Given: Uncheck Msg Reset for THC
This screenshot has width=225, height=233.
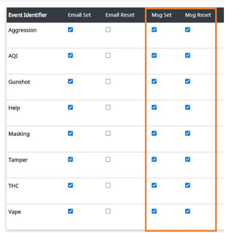Looking at the screenshot, I should 187,185.
